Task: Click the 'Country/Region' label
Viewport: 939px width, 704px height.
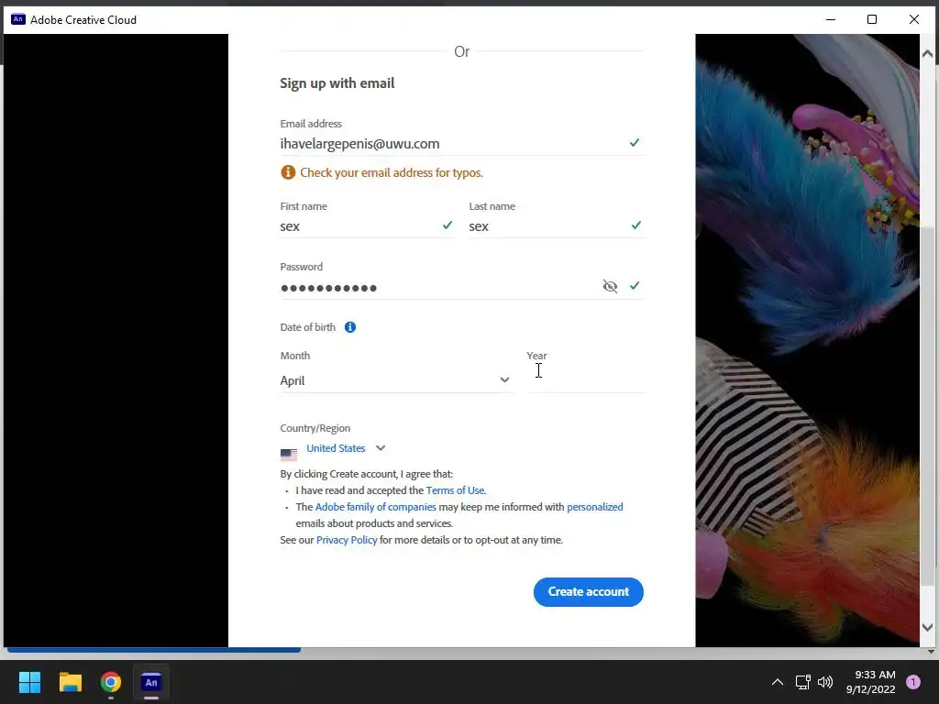Action: click(315, 428)
